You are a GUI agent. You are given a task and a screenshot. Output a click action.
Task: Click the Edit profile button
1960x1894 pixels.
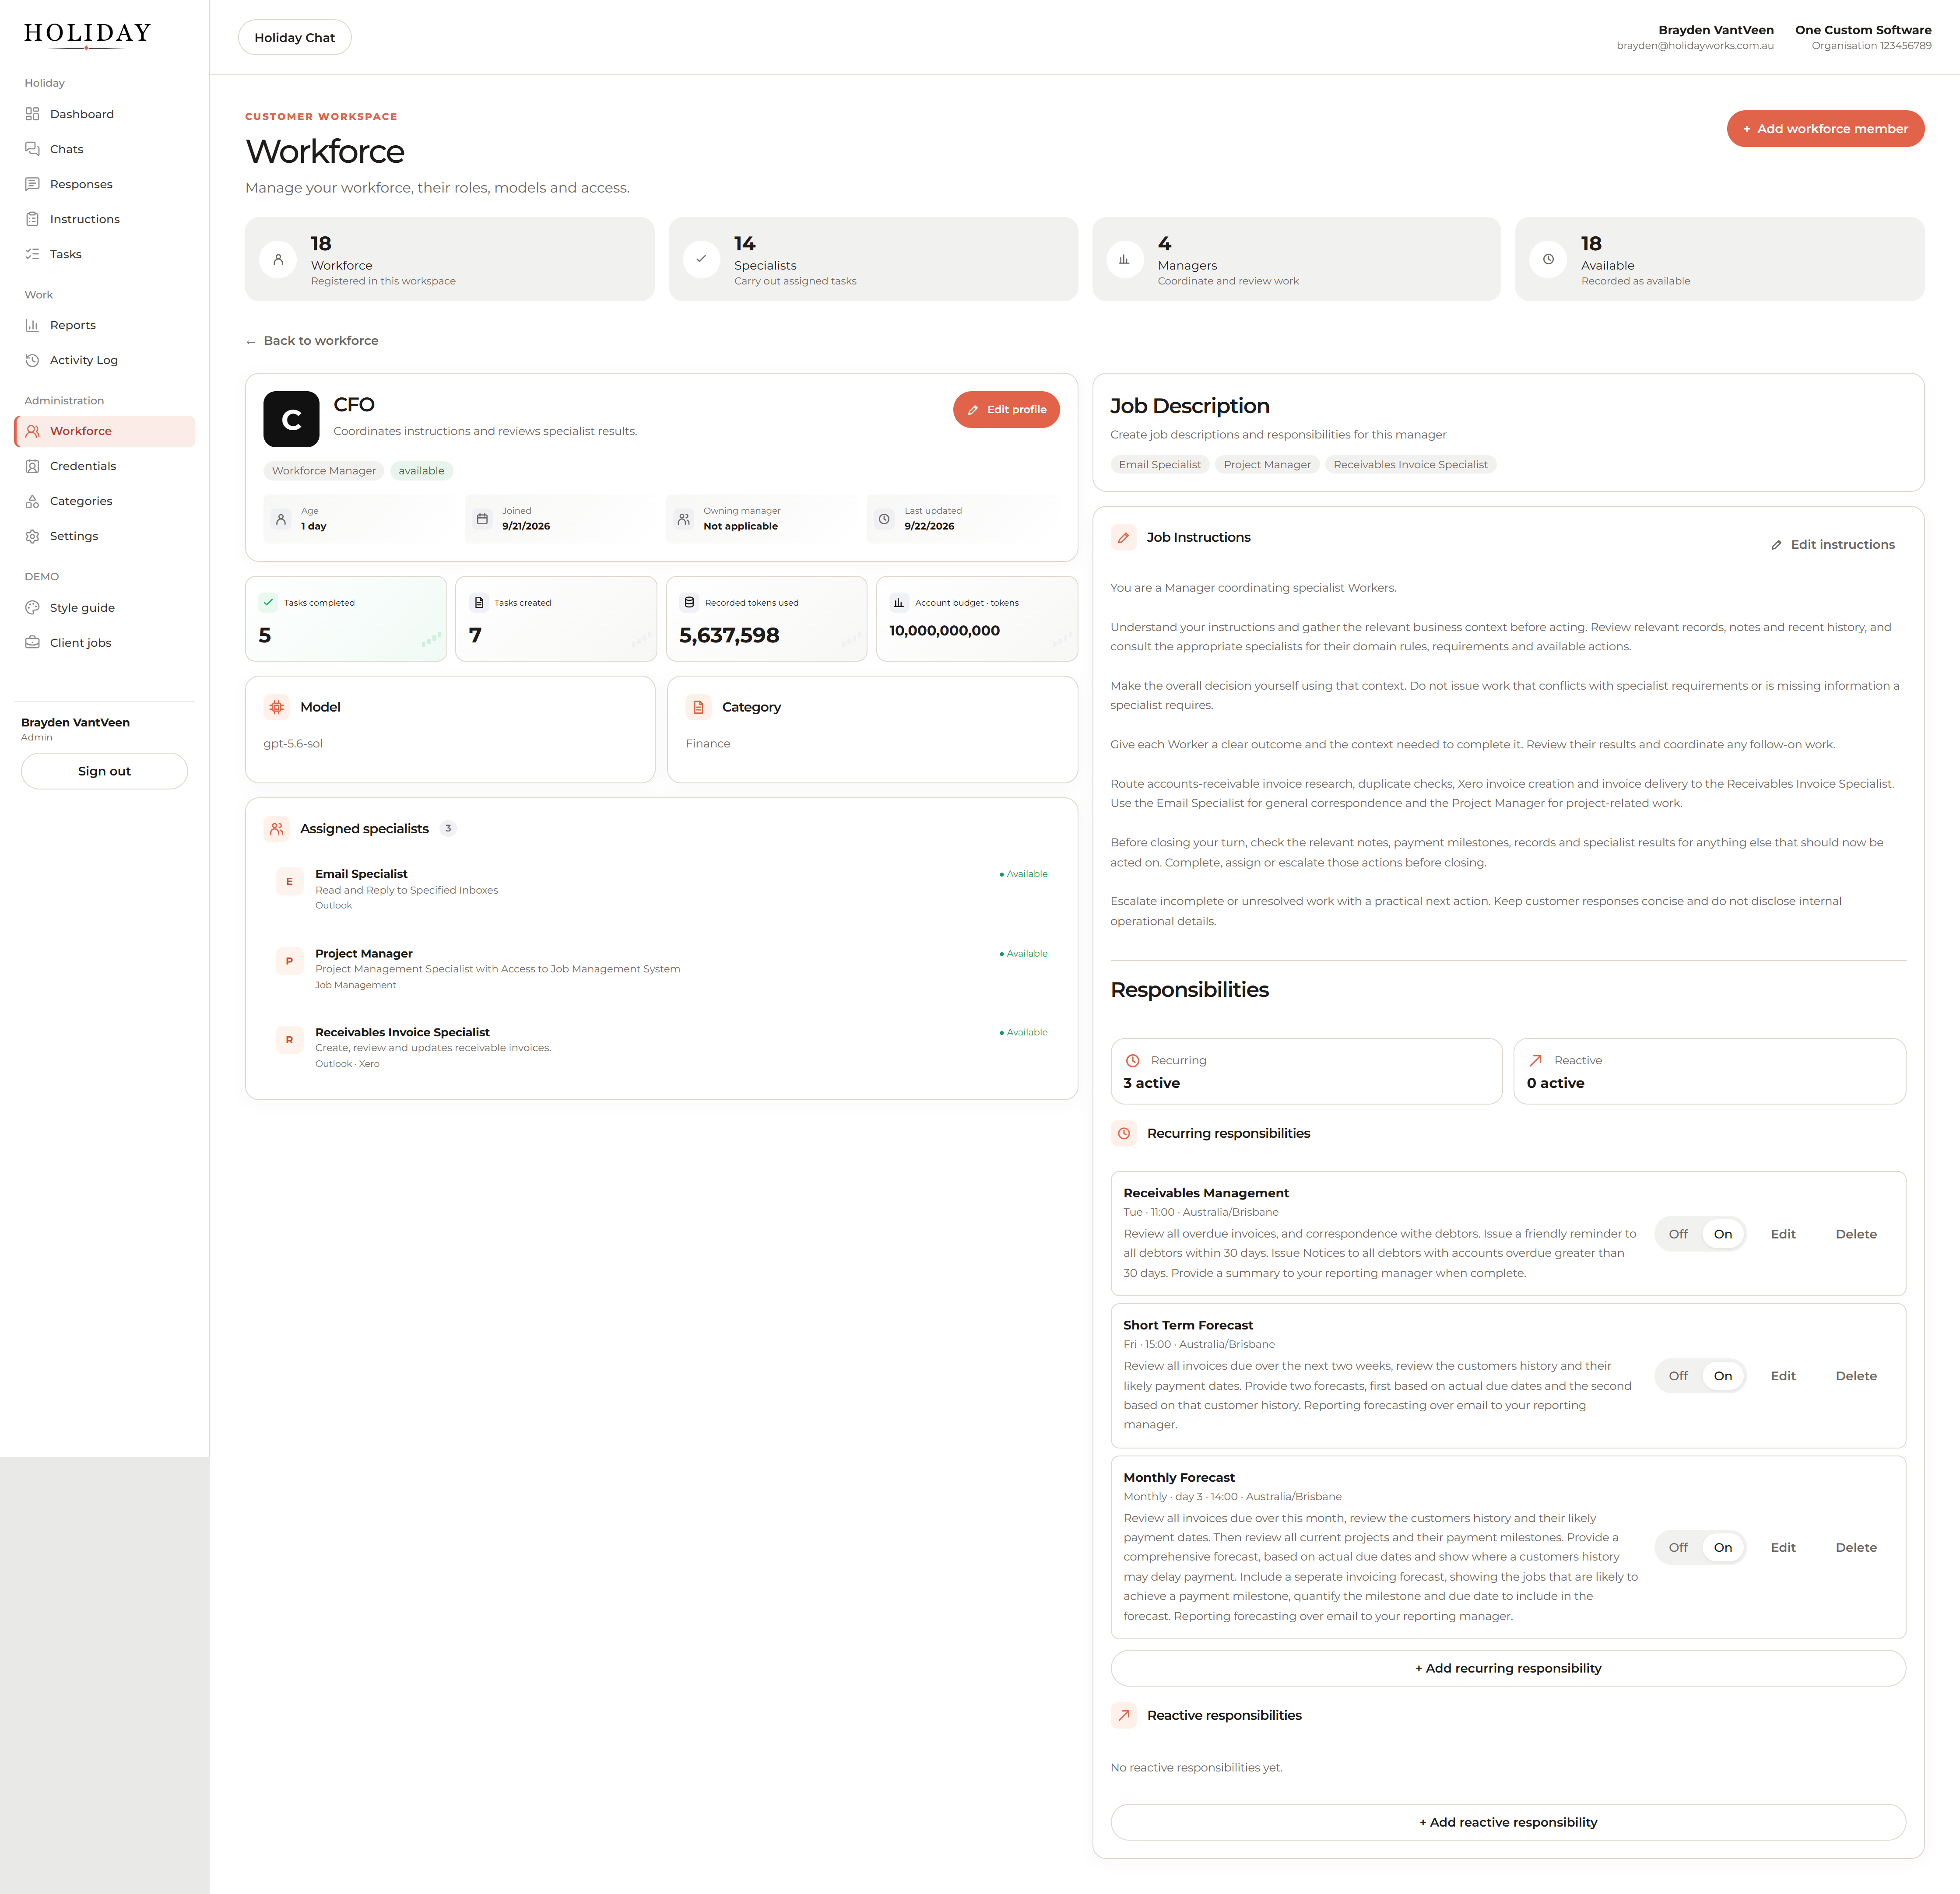[1006, 409]
